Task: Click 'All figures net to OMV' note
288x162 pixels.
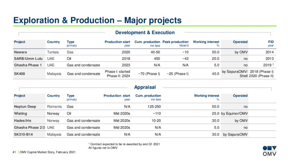Action: [x=103, y=148]
